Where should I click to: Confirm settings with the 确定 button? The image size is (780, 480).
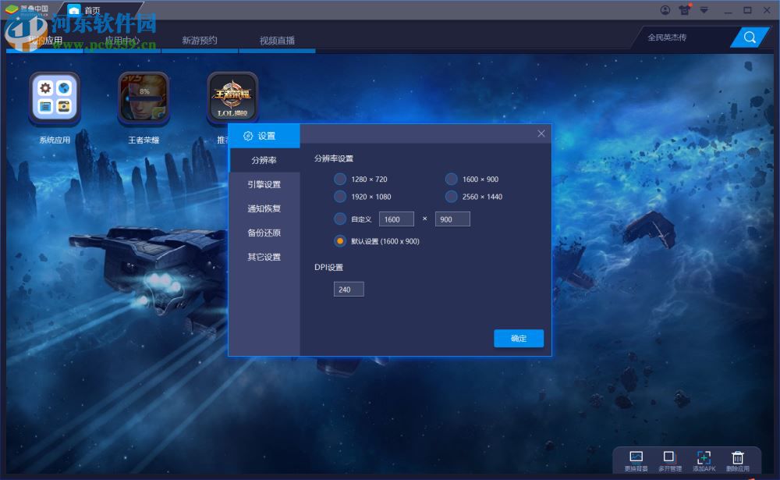518,338
